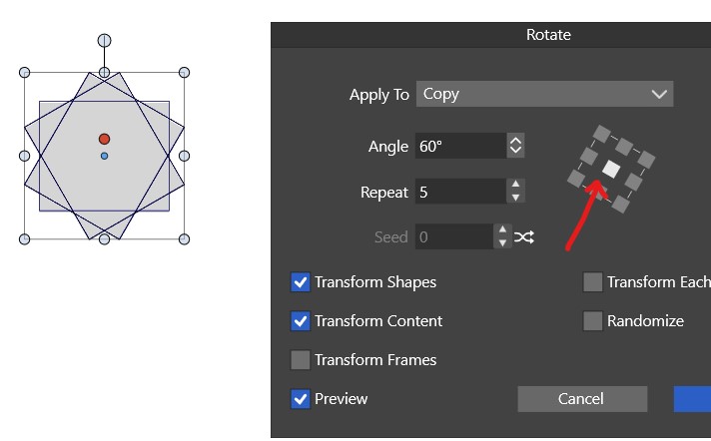Select top-left anchor point in origin selector
Viewport: 711px width, 441px height.
click(x=601, y=133)
